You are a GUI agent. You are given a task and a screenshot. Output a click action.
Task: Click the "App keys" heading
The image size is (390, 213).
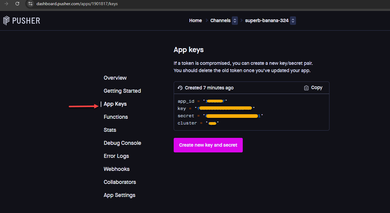[189, 50]
